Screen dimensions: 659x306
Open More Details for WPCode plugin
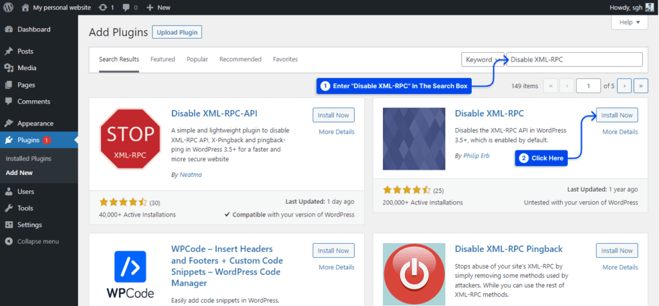point(337,267)
